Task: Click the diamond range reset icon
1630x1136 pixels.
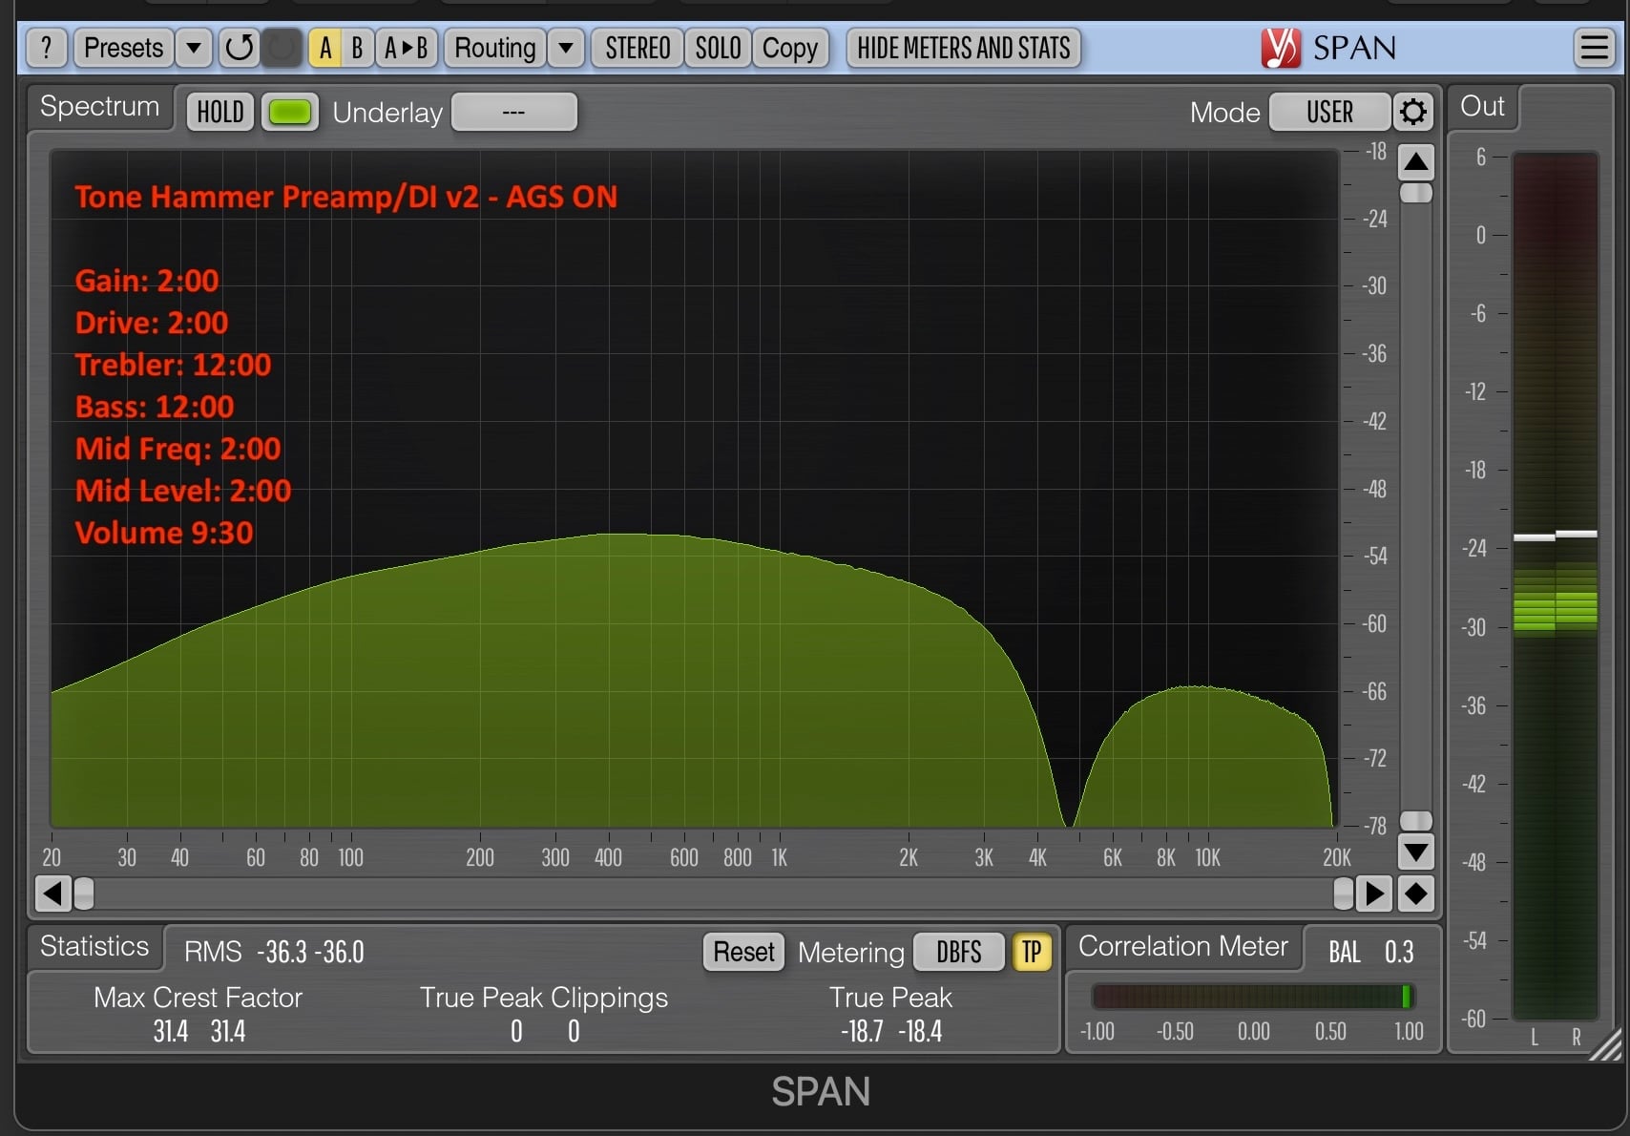Action: click(x=1416, y=894)
